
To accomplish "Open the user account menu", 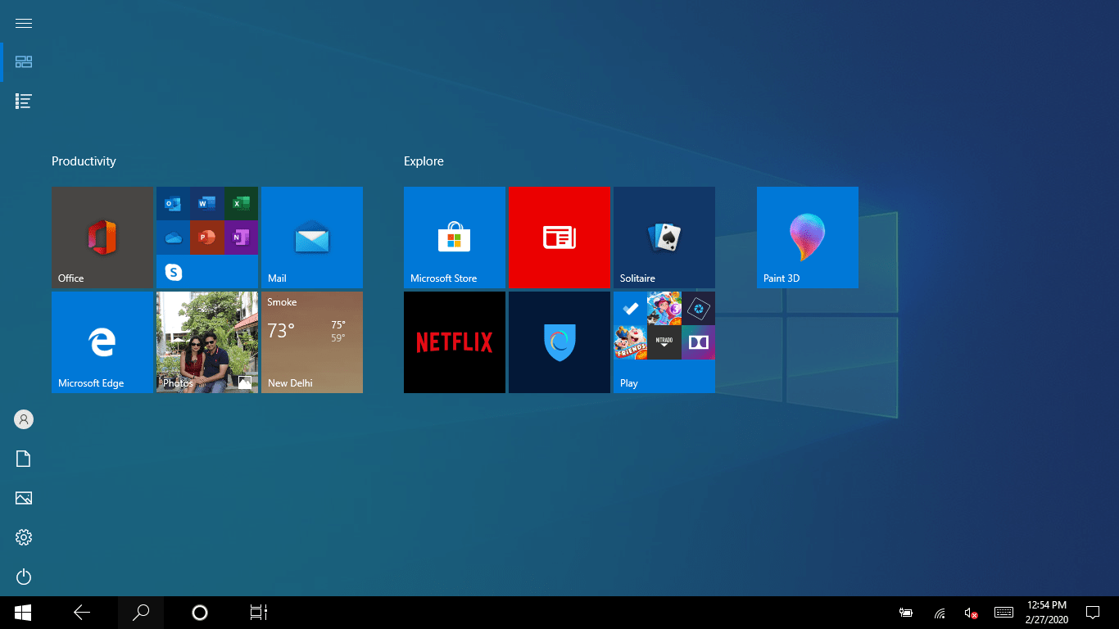I will click(x=24, y=419).
